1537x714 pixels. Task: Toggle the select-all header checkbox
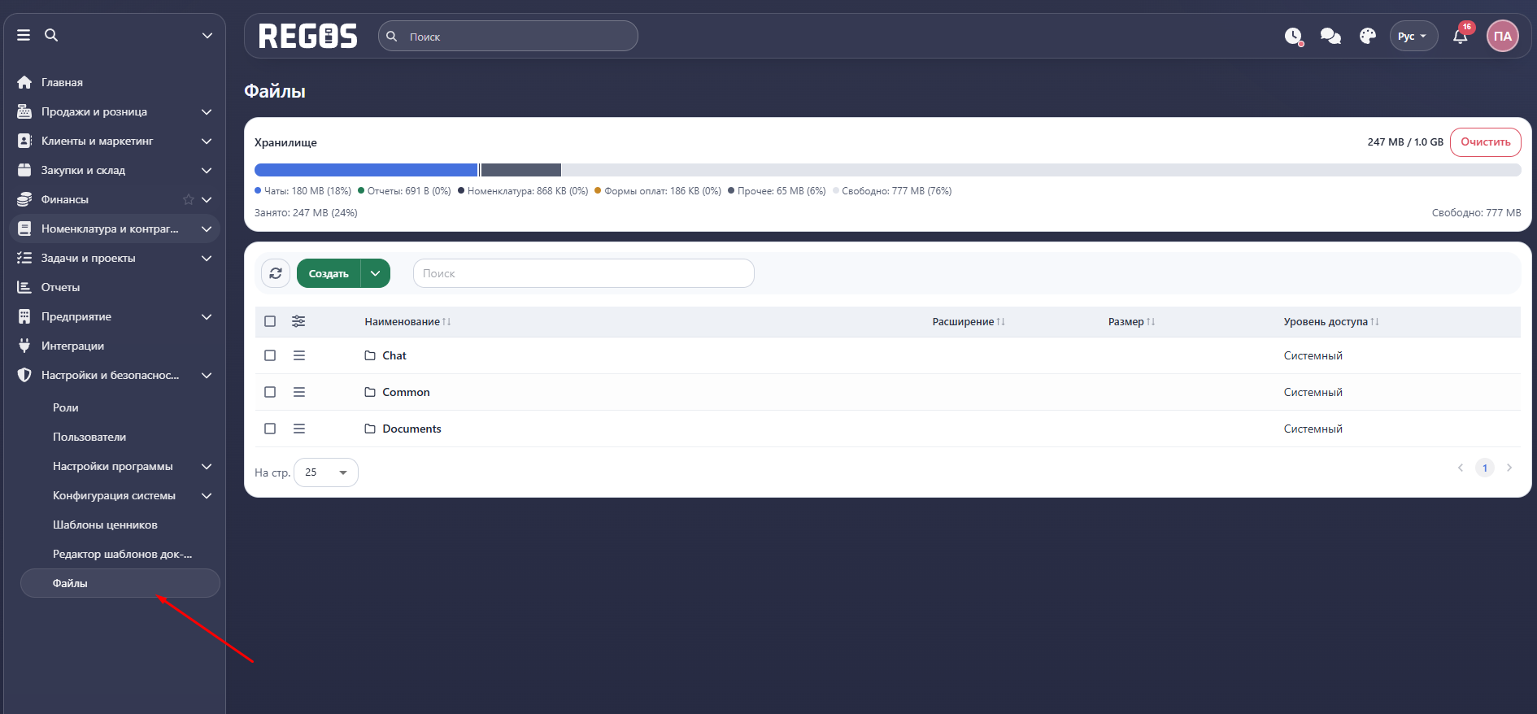[x=270, y=321]
